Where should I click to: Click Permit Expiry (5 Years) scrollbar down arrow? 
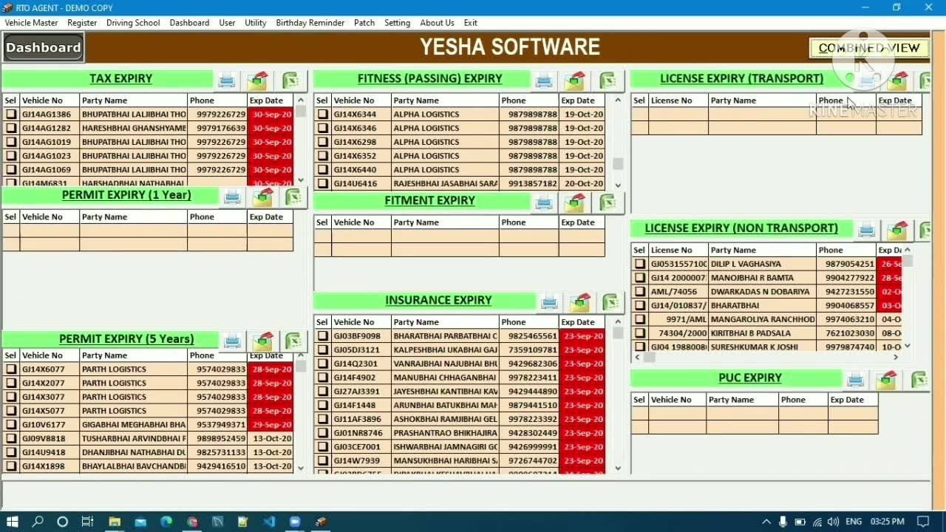click(301, 468)
